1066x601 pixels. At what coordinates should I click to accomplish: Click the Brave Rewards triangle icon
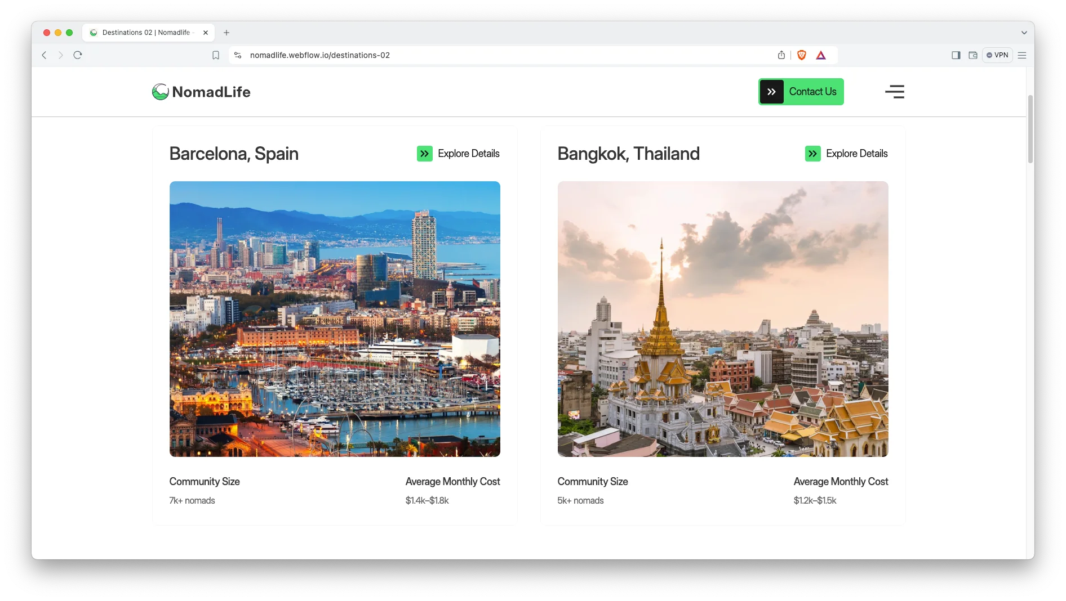pyautogui.click(x=821, y=55)
